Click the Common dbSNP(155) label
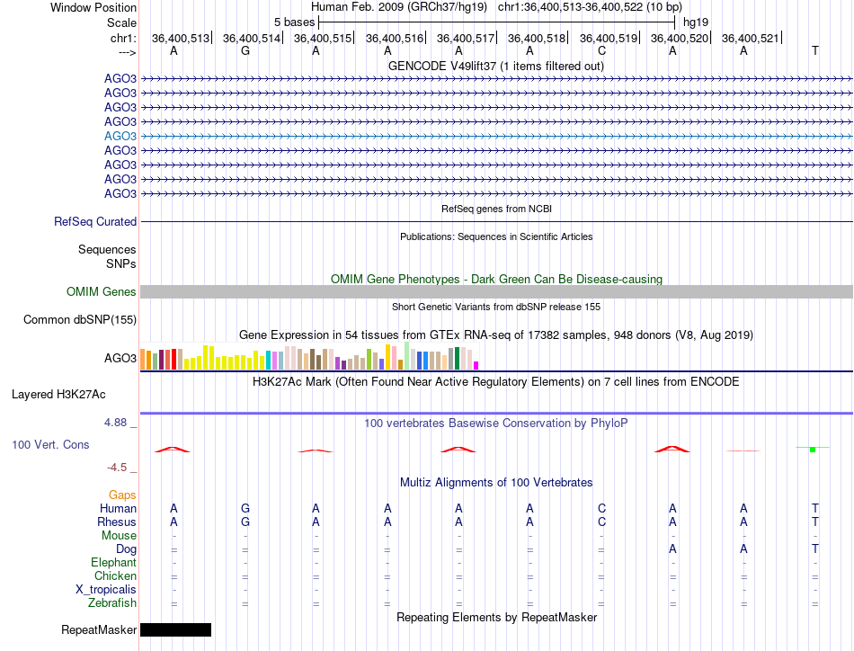854x651 pixels. pyautogui.click(x=79, y=320)
